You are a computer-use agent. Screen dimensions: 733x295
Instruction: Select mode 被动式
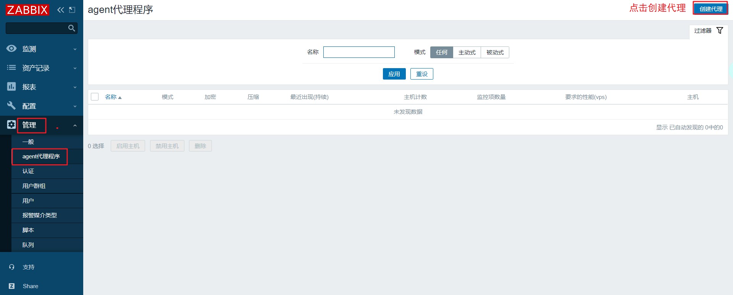pyautogui.click(x=495, y=52)
